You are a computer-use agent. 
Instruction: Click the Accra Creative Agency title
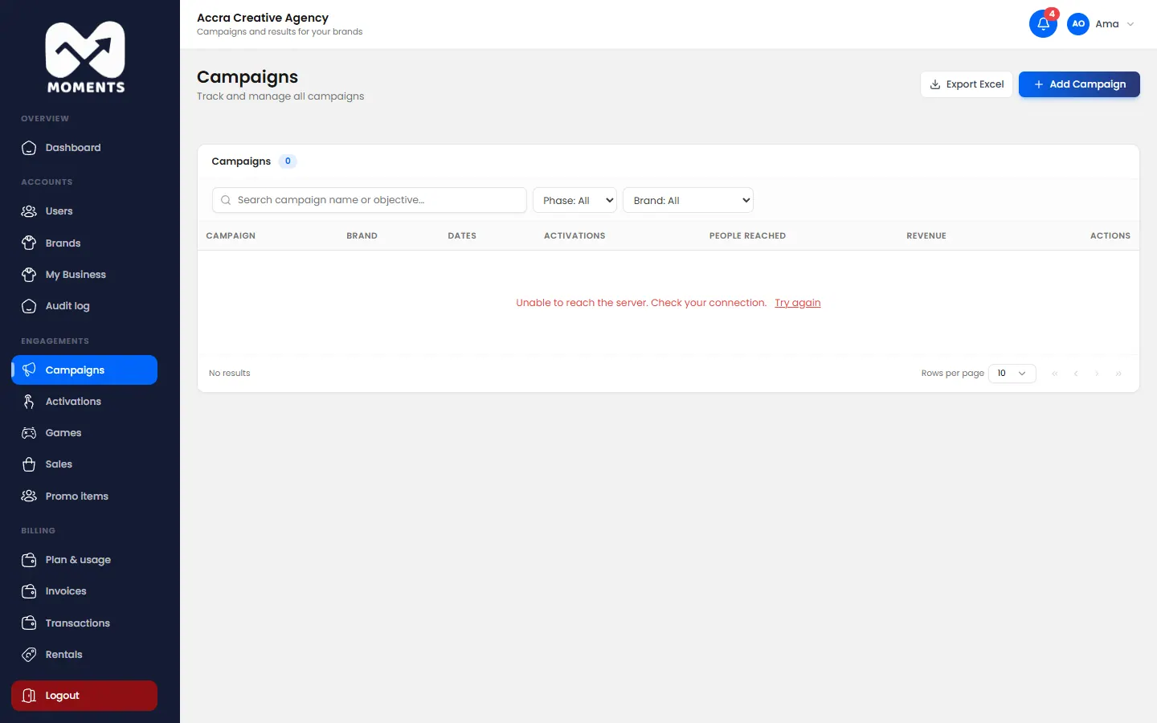pos(263,18)
